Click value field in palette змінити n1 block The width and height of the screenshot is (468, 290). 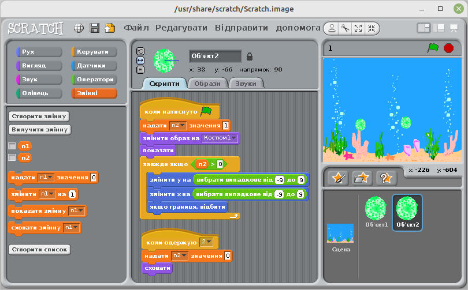pyautogui.click(x=72, y=194)
